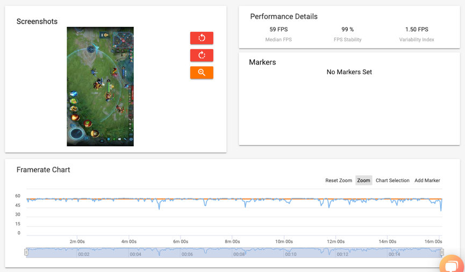This screenshot has width=465, height=272.
Task: Select the 1.50 FPS Variability Index value
Action: point(417,30)
